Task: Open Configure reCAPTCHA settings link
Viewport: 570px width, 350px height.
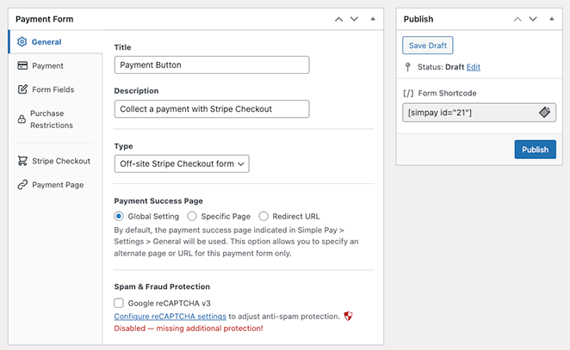Action: (170, 316)
